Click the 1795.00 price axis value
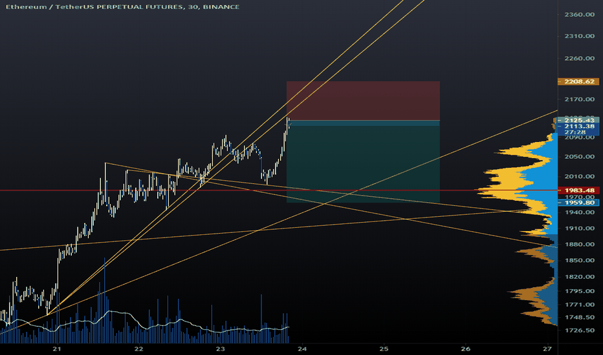603x355 pixels. (580, 291)
